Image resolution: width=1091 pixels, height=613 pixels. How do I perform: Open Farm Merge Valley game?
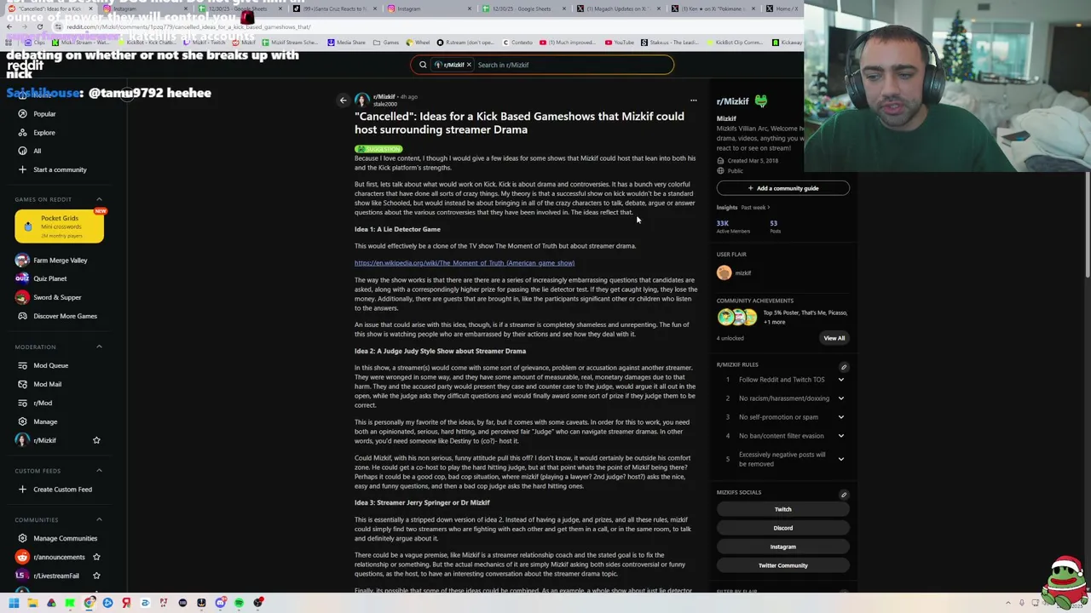coord(60,260)
